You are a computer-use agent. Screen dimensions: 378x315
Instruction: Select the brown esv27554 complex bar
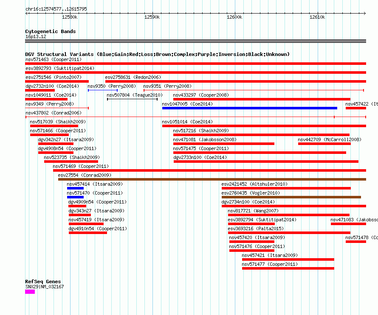coord(212,179)
